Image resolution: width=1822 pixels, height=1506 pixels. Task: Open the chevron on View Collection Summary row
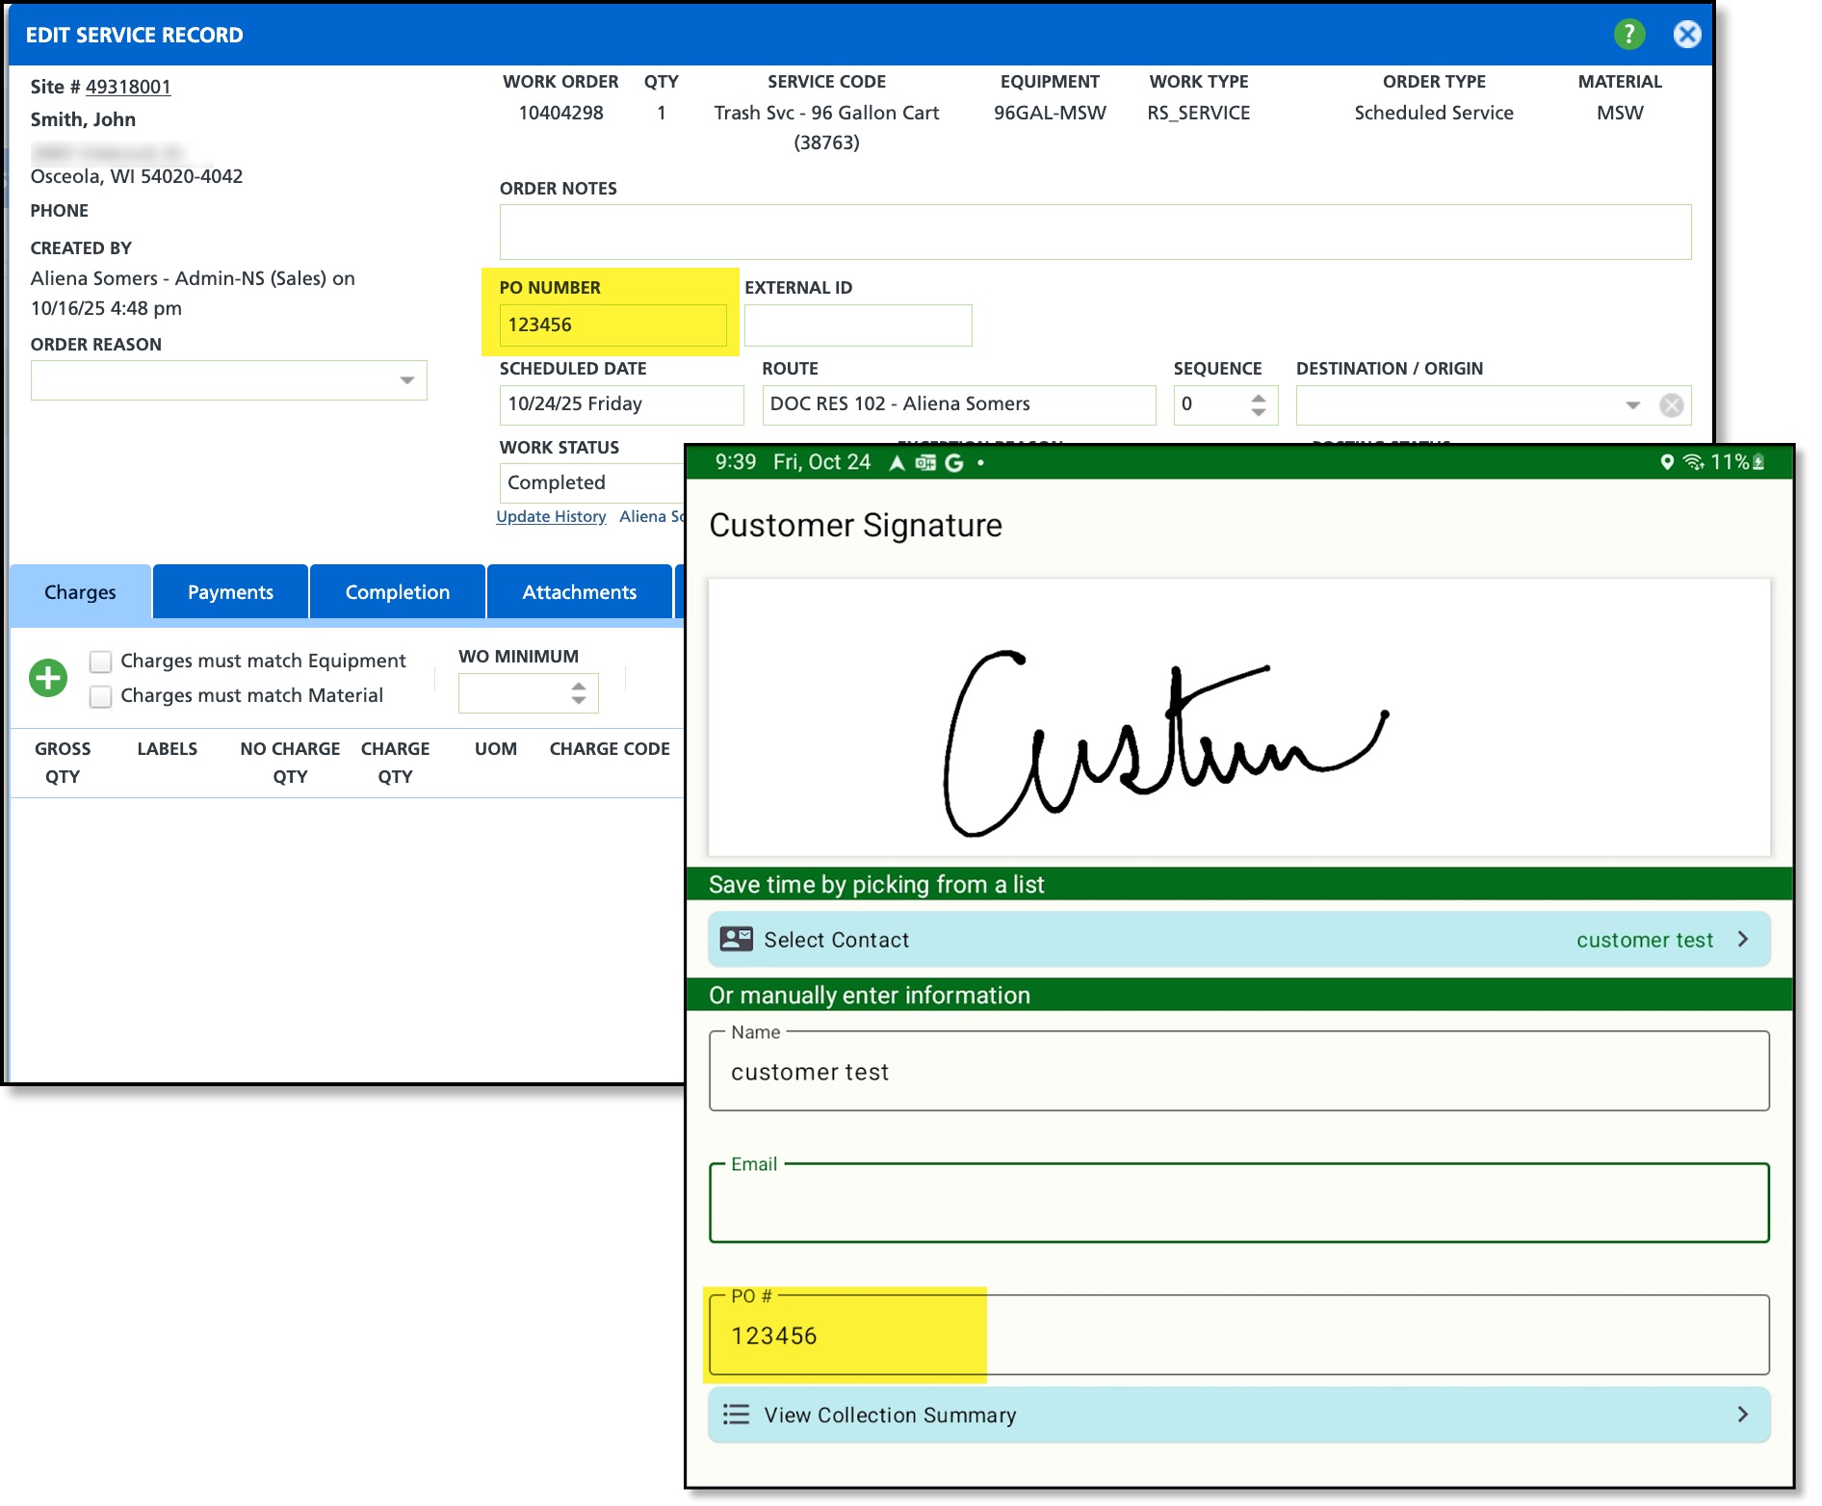point(1743,1415)
